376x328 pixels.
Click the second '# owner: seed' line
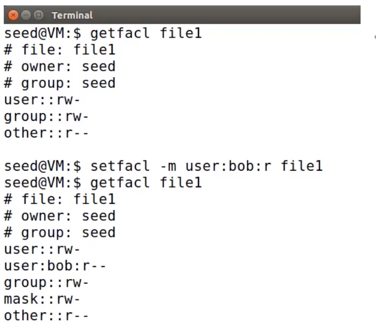[60, 216]
